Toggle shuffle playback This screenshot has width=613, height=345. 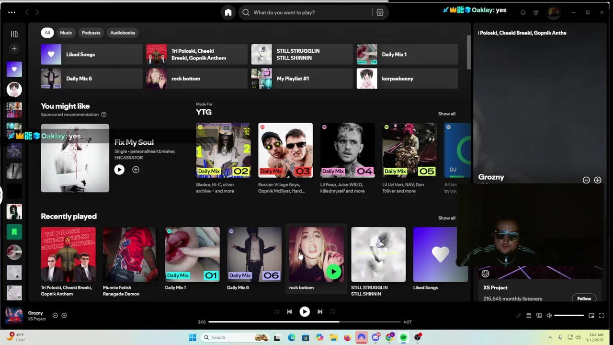point(276,312)
